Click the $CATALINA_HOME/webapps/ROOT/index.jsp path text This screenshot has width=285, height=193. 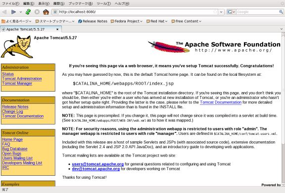coord(123,84)
